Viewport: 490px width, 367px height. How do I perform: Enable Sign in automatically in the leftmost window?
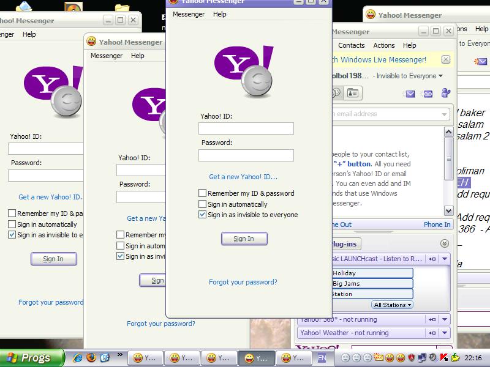[12, 224]
